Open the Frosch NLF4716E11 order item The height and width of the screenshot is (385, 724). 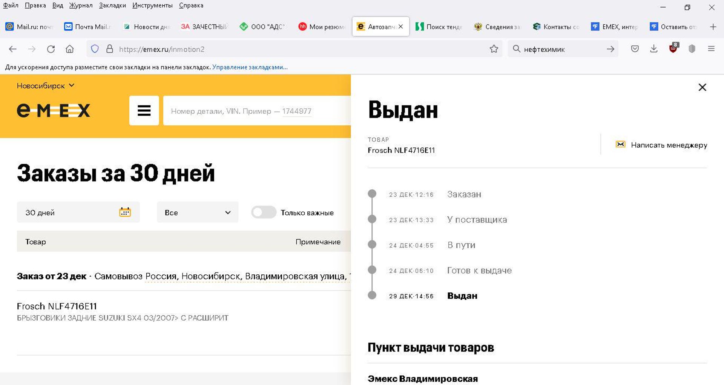pos(57,306)
